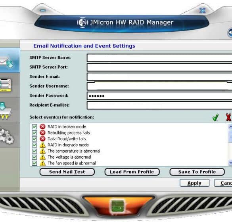Screen dimensions: 232x222
Task: Focus the Sender E-mail field
Action: coord(159,77)
